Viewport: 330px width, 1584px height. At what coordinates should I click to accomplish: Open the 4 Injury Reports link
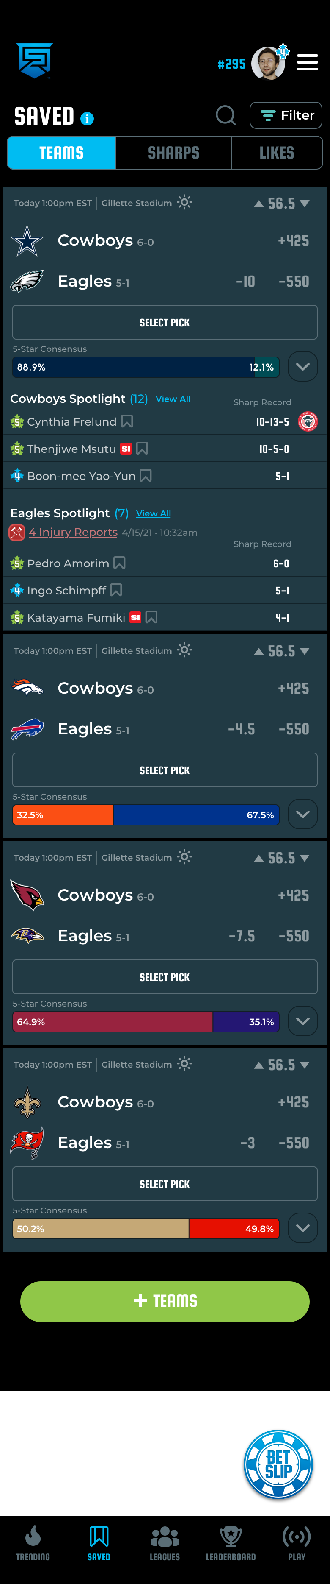(73, 532)
